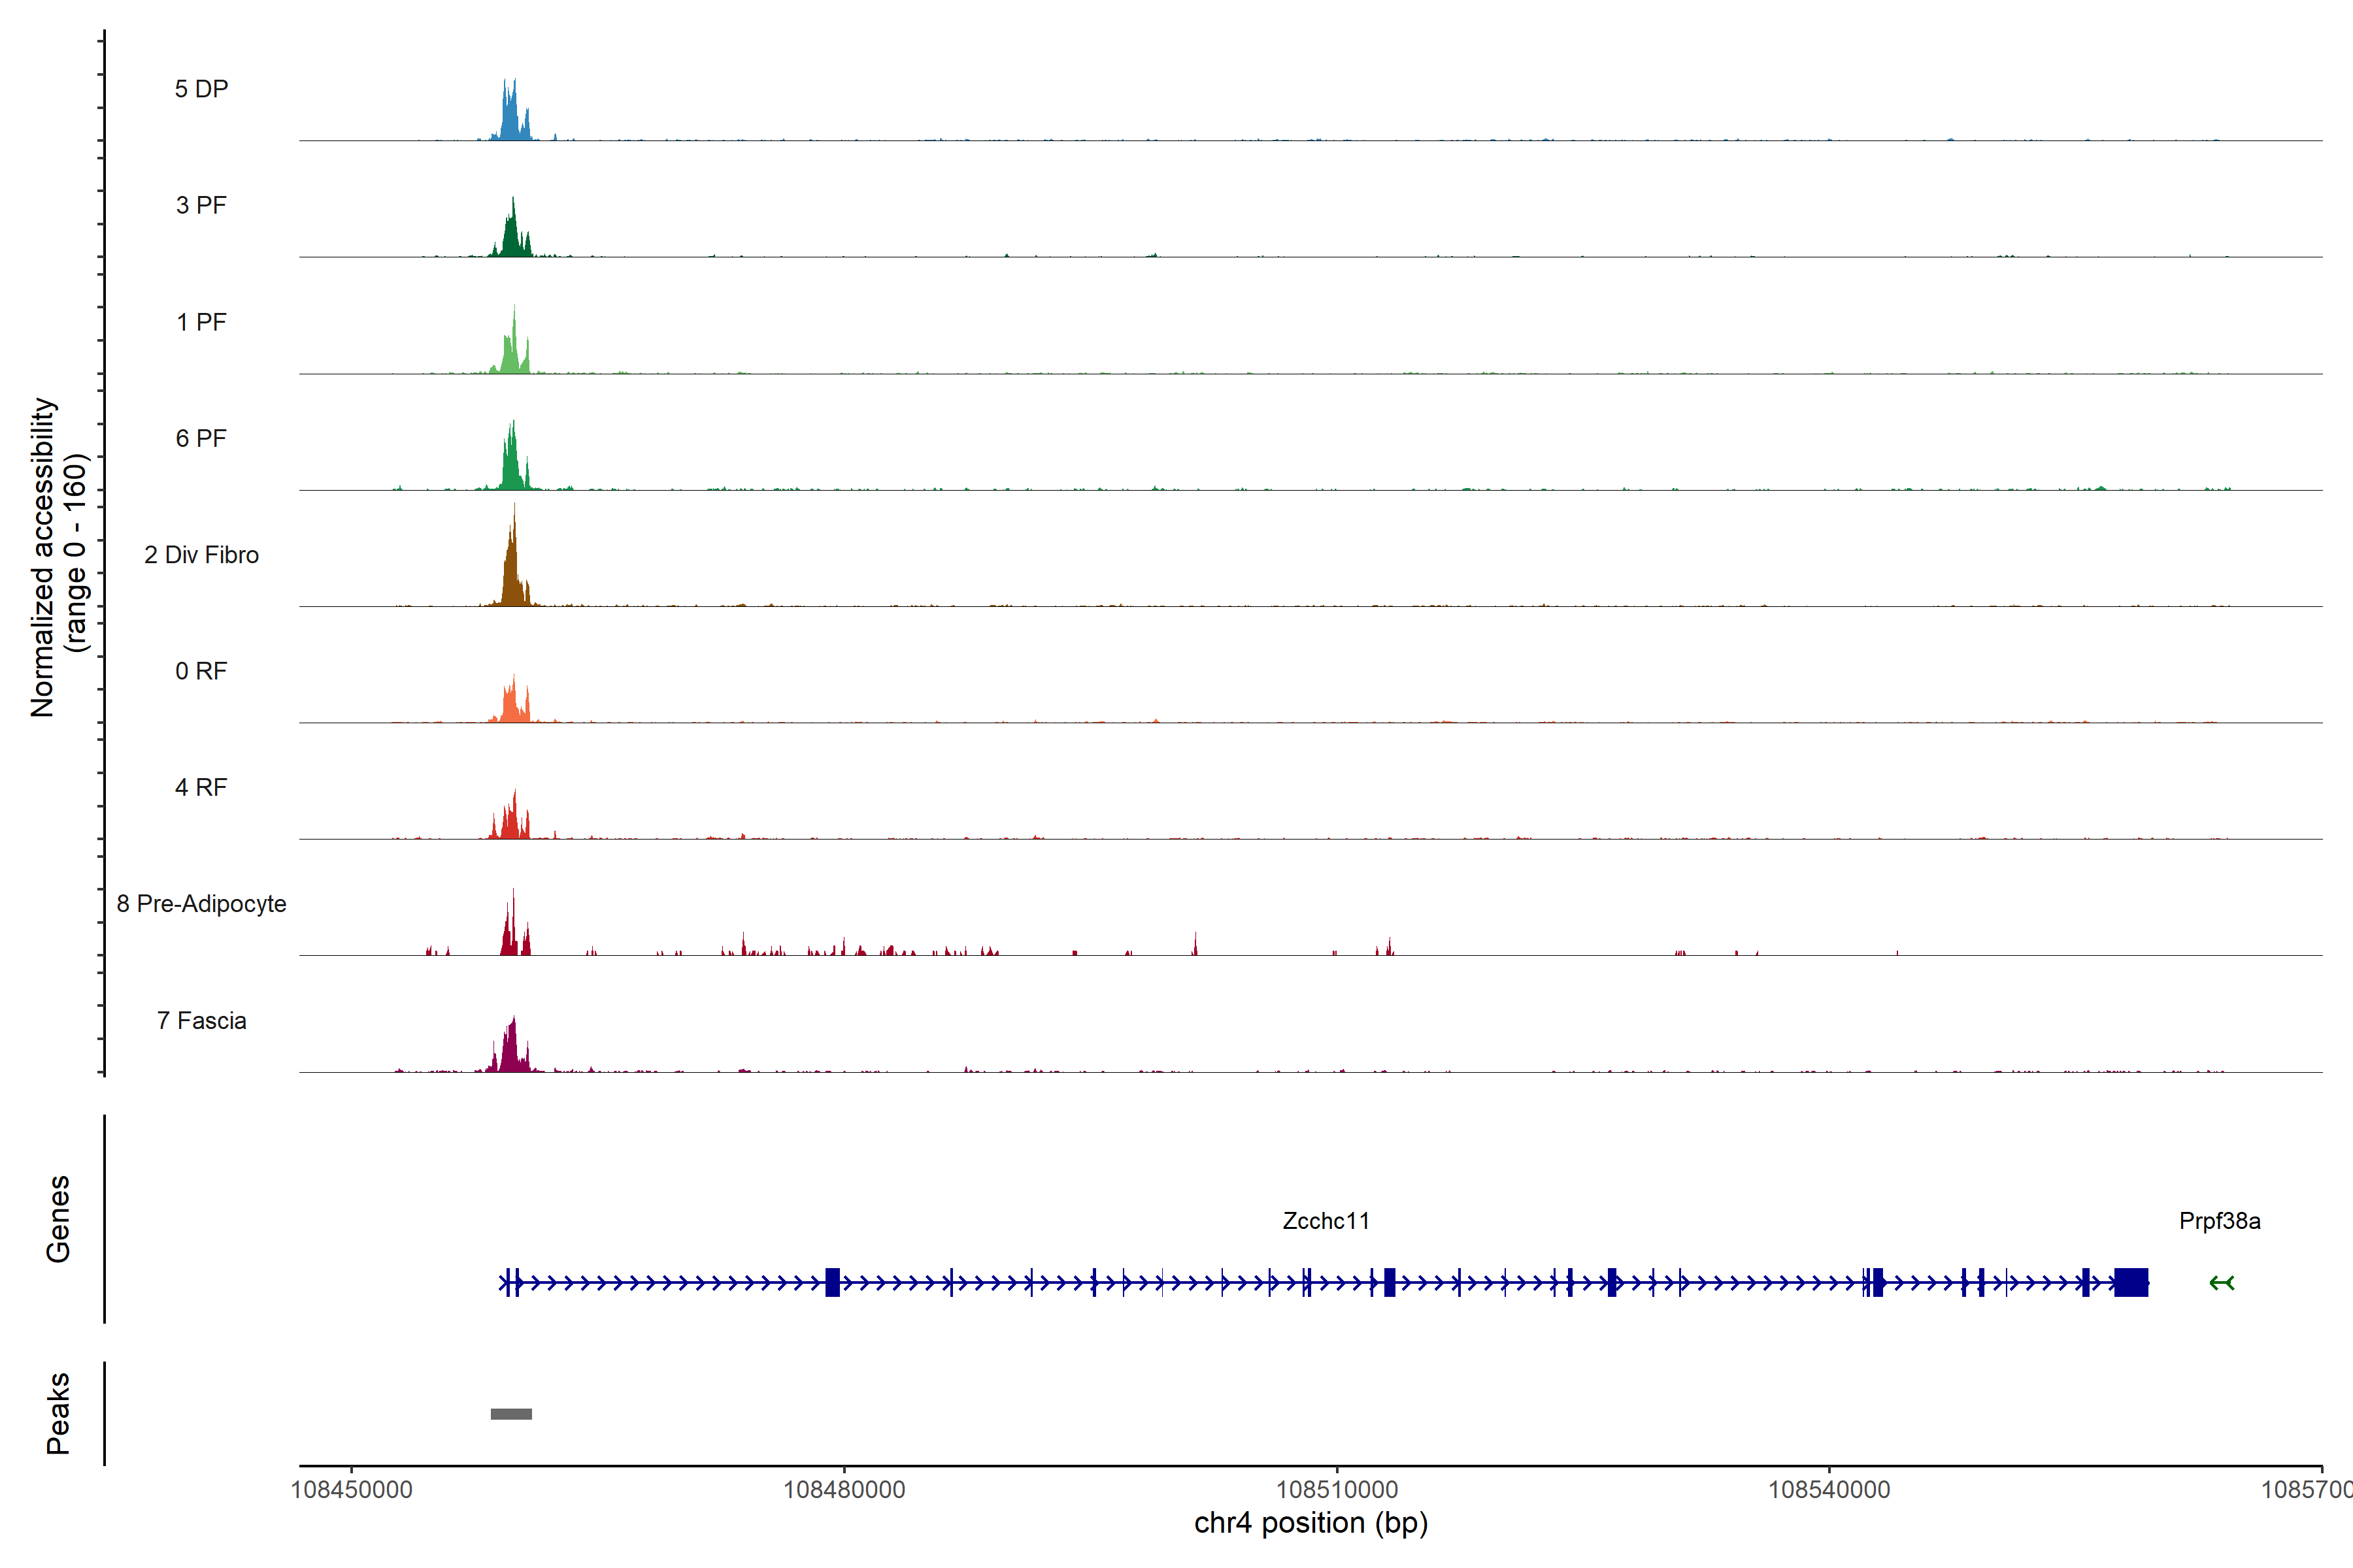Click the 8 Pre-Adipocyte track label

click(x=201, y=904)
